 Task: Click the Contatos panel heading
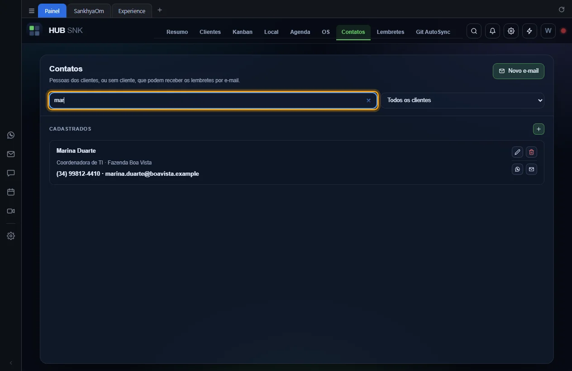tap(66, 69)
